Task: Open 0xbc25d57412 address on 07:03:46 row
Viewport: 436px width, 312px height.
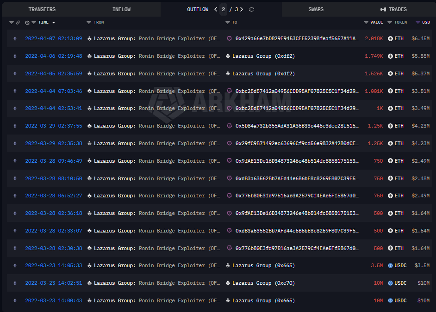Action: pos(297,91)
